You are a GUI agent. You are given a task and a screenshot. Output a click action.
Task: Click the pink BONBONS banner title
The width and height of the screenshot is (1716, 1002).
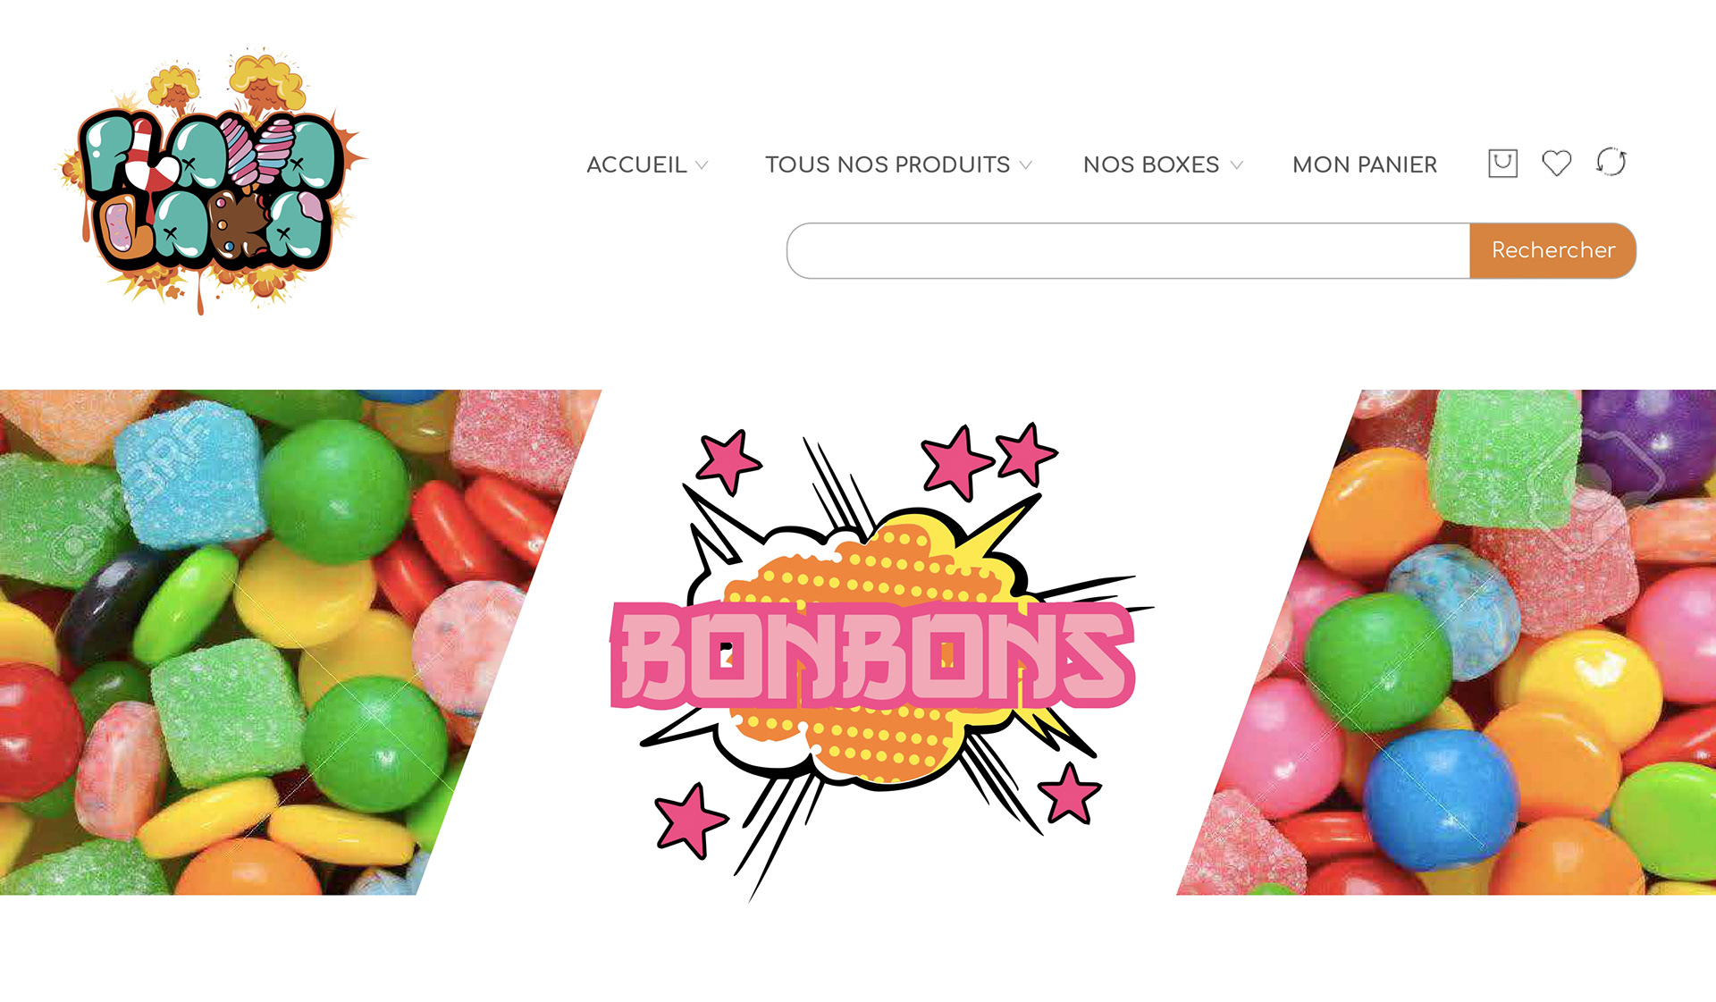[873, 656]
